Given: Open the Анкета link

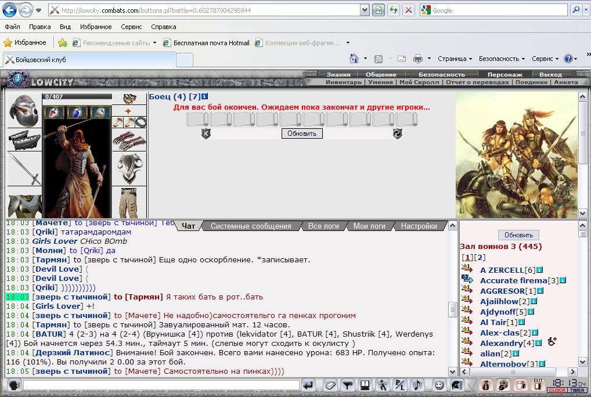Looking at the screenshot, I should point(566,82).
